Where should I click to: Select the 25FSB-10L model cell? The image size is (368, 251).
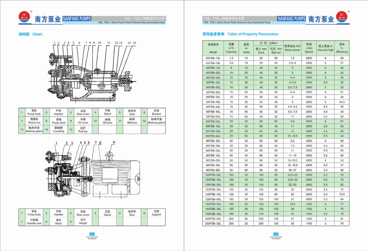click(x=213, y=58)
